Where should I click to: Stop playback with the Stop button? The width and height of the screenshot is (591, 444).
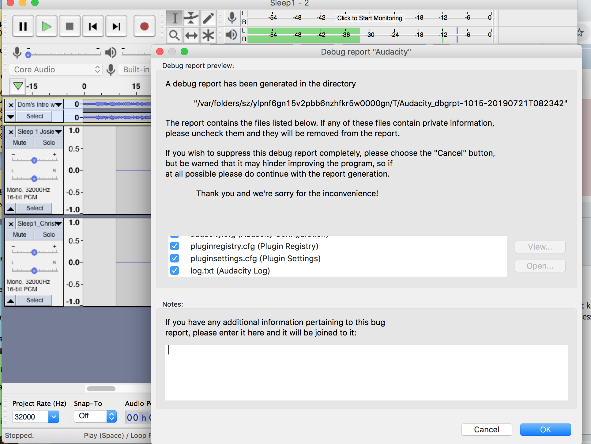(x=70, y=26)
